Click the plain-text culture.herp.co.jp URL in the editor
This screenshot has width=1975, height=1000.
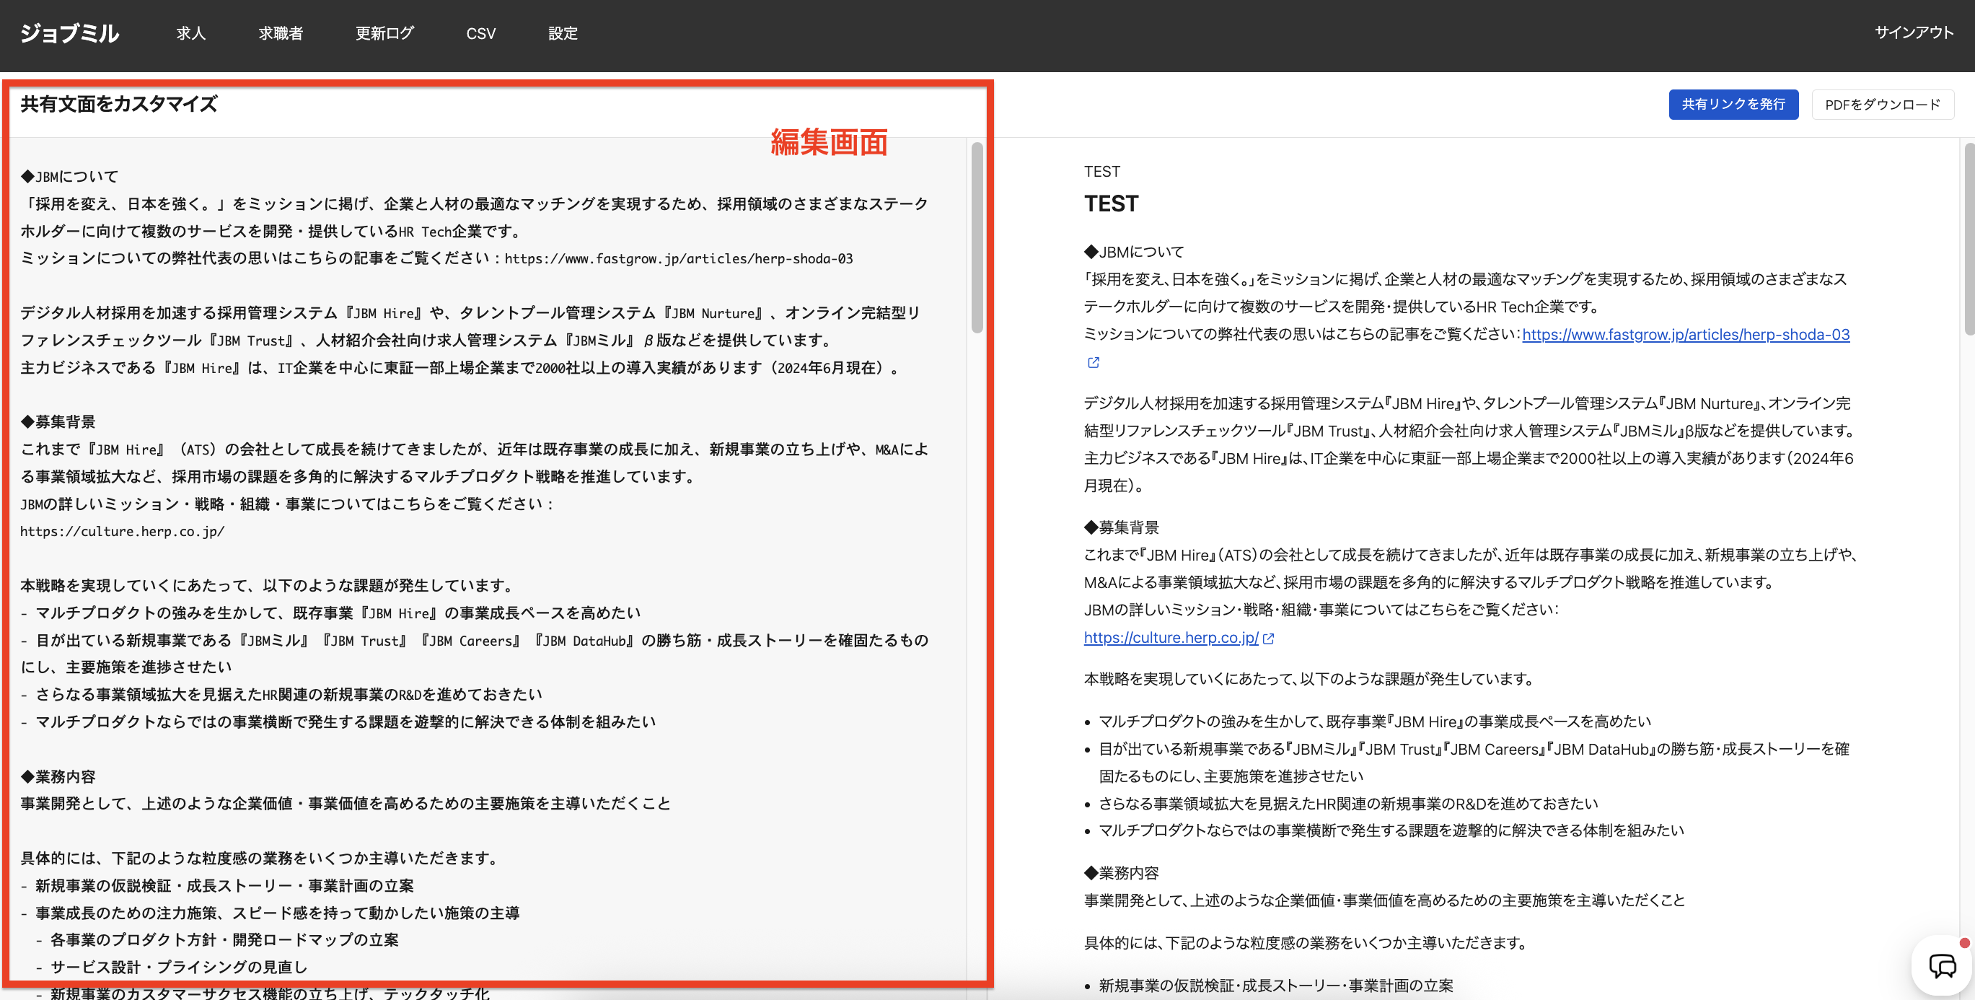point(123,532)
